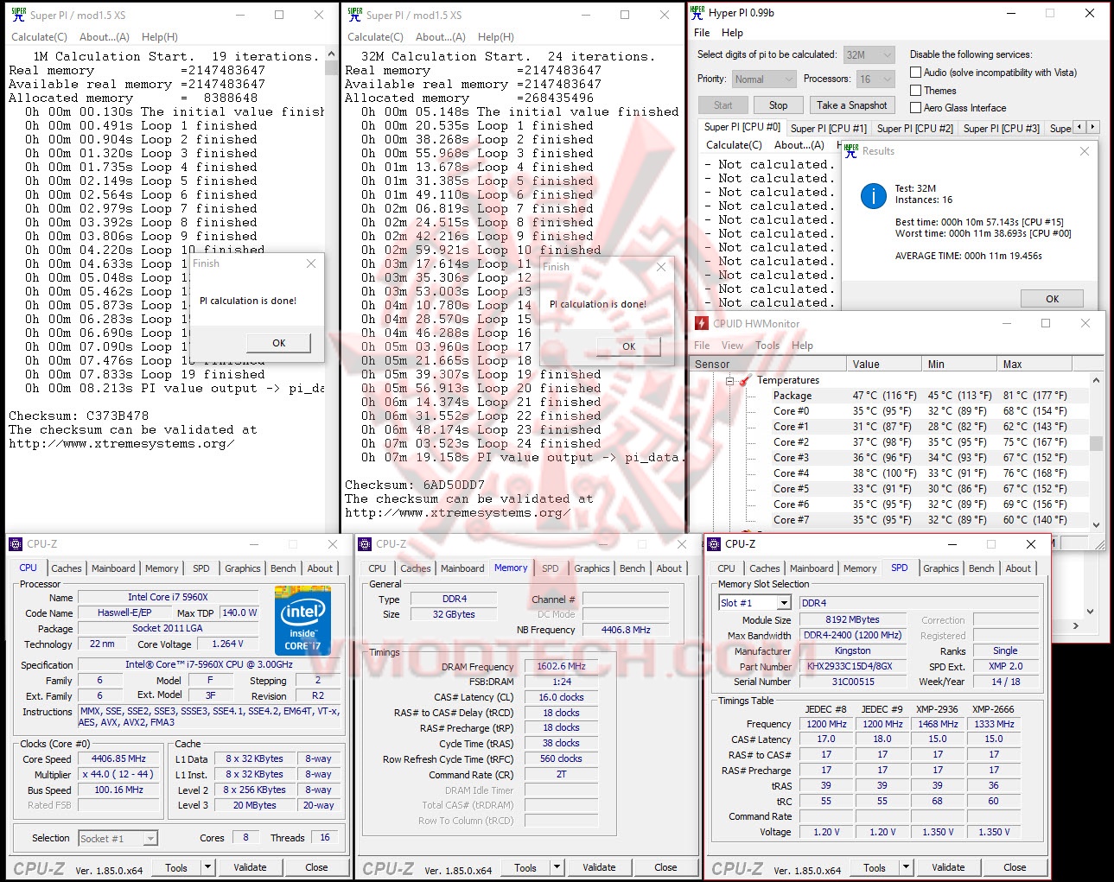Click the right tab-scroll arrow in Hyper PI
This screenshot has height=882, width=1114.
point(1092,128)
